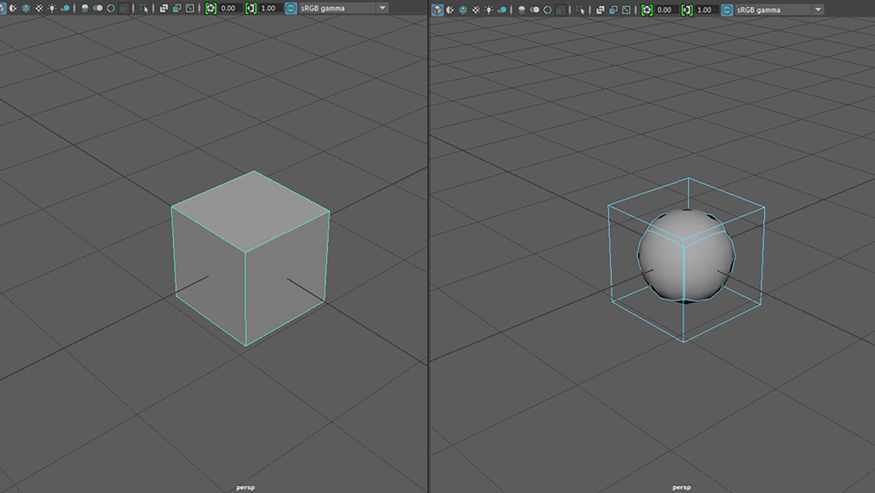Toggle Ambient Occlusion icon in right viewport

click(521, 10)
